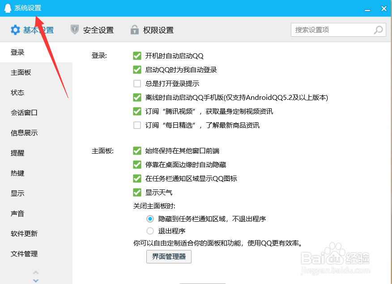Screen dimensions: 392x284
Task: Open 文件管理 settings in sidebar
Action: pos(36,254)
